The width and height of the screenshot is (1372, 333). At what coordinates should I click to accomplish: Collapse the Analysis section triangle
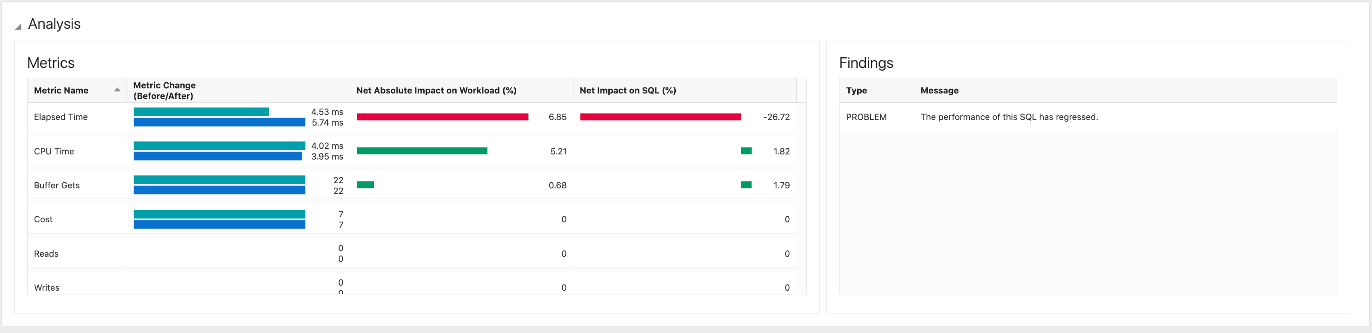(x=18, y=26)
